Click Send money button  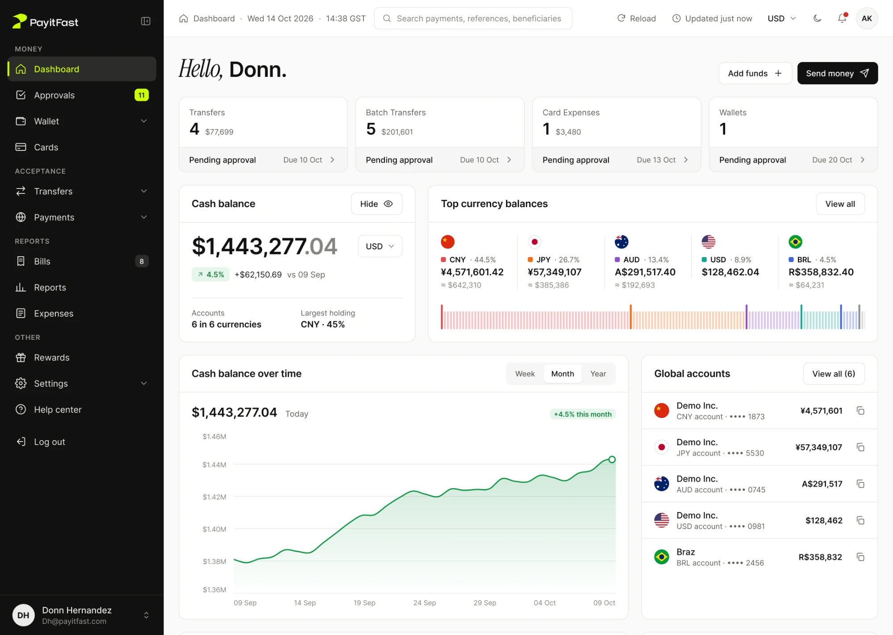tap(837, 73)
